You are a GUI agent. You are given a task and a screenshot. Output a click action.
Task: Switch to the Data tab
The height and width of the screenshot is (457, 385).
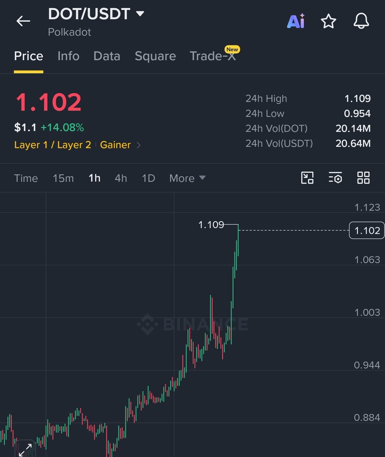[107, 56]
